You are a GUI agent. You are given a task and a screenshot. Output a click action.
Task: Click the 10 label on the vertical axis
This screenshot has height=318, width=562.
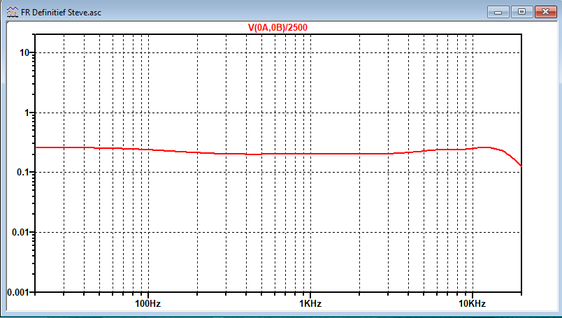click(x=24, y=52)
